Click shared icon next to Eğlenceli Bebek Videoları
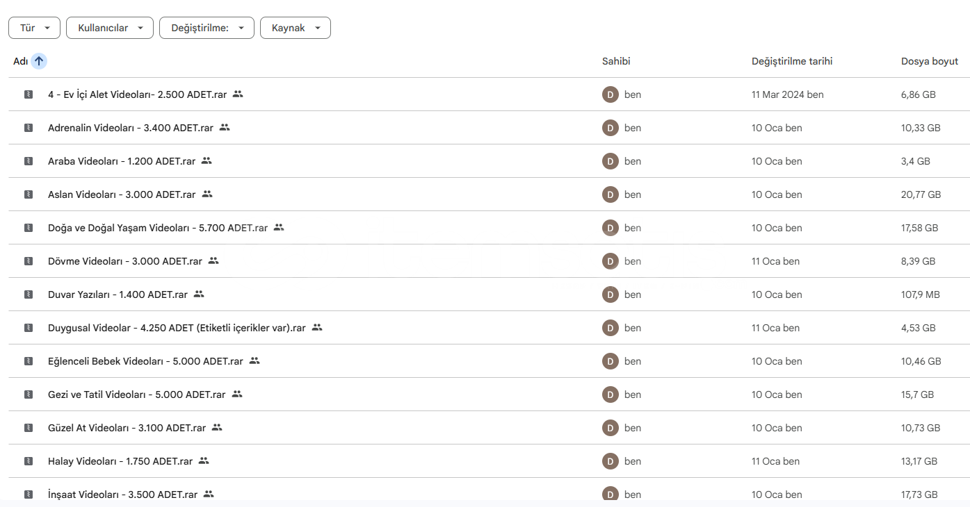The width and height of the screenshot is (970, 507). pos(254,361)
